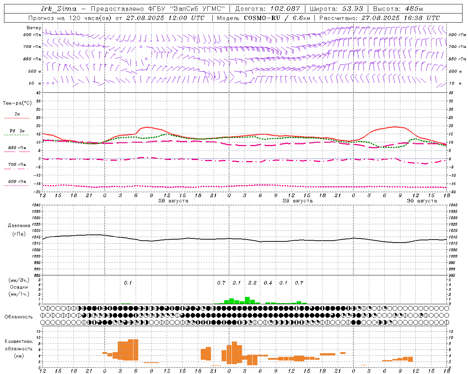The height and width of the screenshot is (374, 468).
Task: Click the black surface pressure curve
Action: (245, 239)
